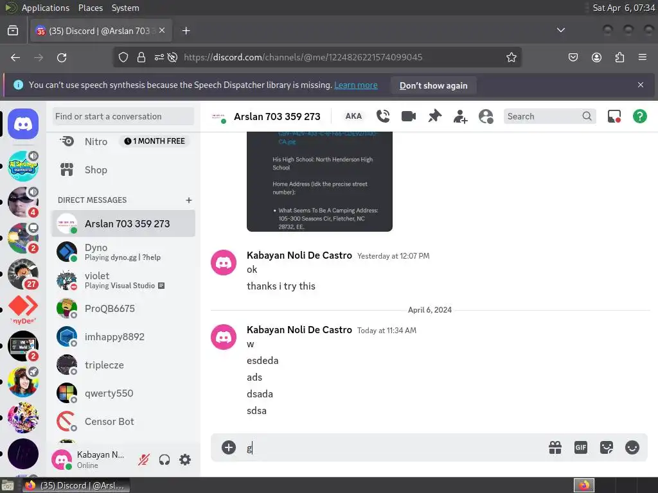Image resolution: width=658 pixels, height=493 pixels.
Task: Open DM with Censor Bot
Action: (123, 422)
